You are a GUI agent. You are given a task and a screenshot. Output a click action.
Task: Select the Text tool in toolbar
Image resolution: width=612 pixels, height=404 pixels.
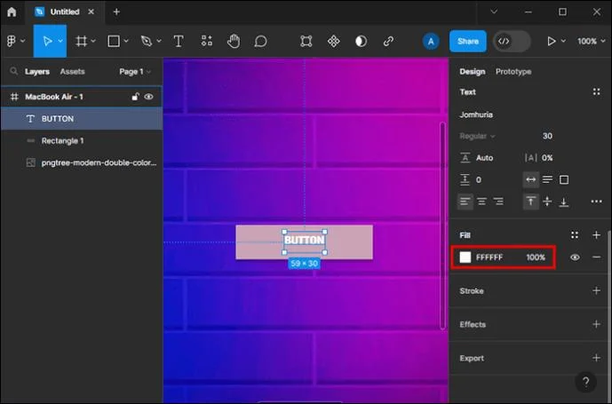coord(179,41)
